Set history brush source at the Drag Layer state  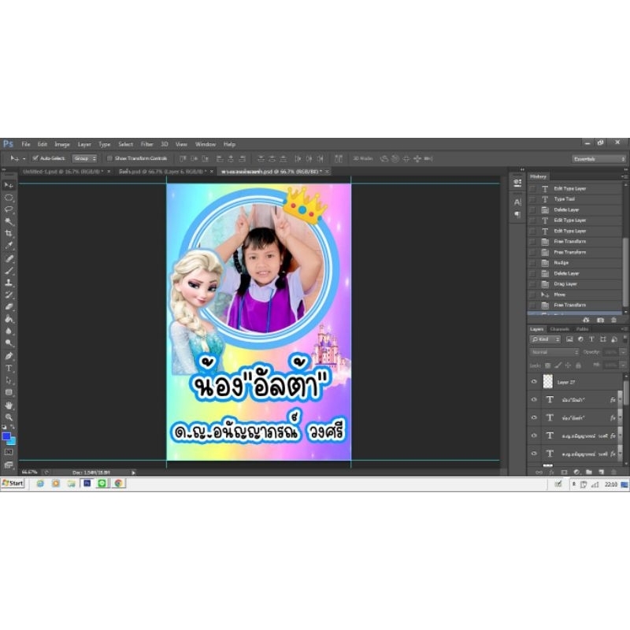coord(532,284)
